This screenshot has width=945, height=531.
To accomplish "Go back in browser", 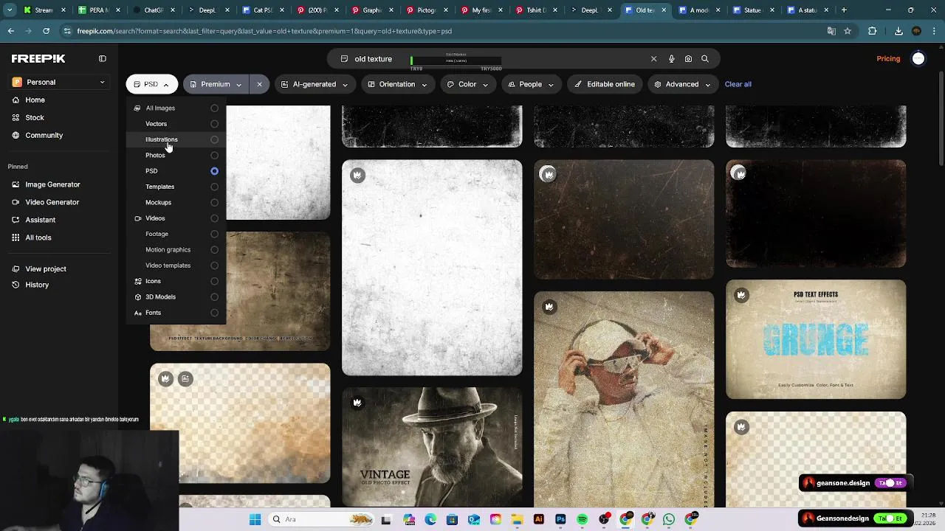I will pyautogui.click(x=10, y=31).
